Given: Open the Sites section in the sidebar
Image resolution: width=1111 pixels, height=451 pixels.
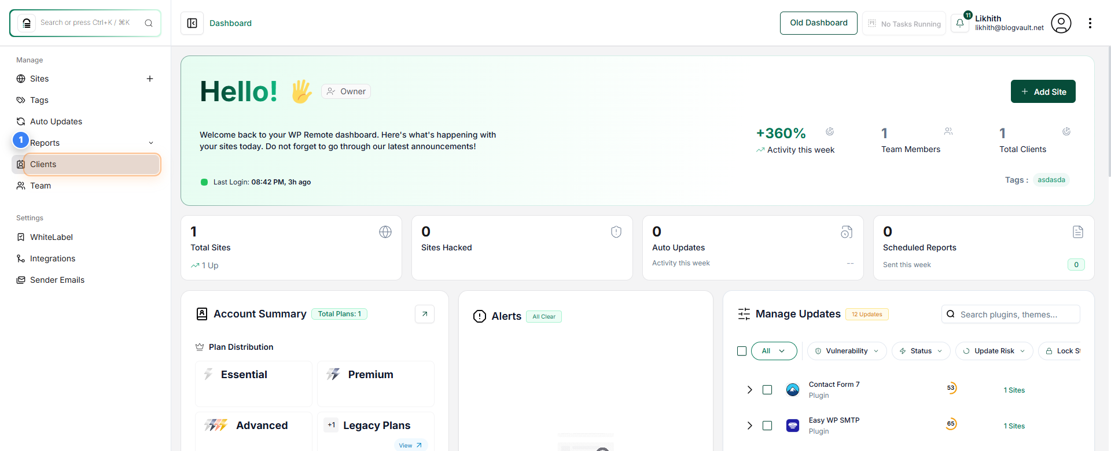Looking at the screenshot, I should tap(39, 79).
